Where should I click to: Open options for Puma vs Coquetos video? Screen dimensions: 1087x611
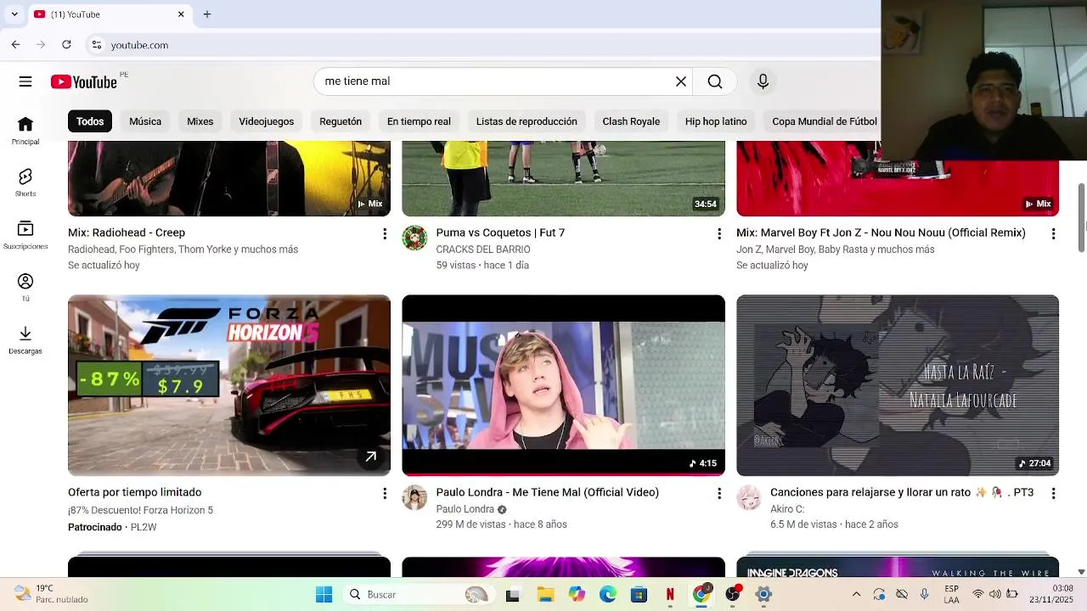[719, 233]
